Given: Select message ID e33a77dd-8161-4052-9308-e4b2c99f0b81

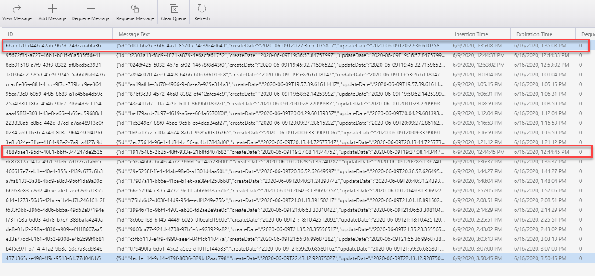Looking at the screenshot, I should 54,239.
